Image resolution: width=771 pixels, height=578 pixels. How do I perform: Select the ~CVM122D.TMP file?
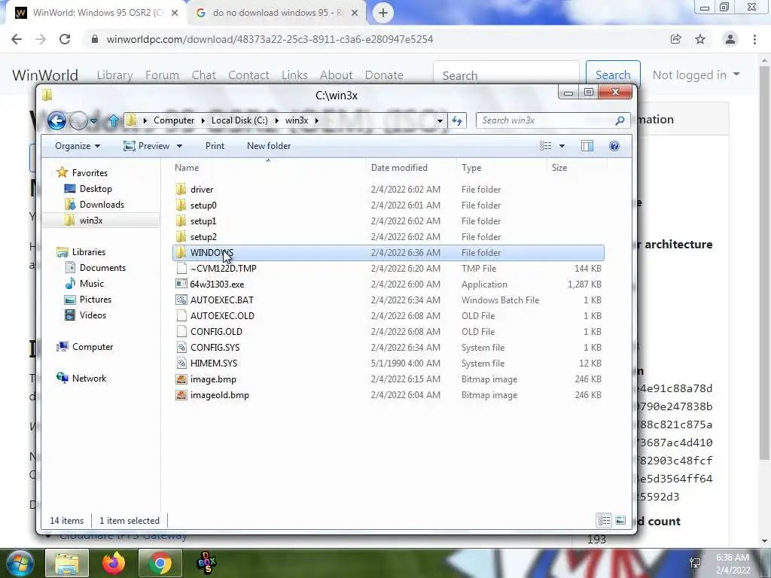(223, 269)
